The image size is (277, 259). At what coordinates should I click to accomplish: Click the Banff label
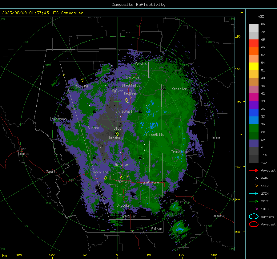[x=51, y=172]
